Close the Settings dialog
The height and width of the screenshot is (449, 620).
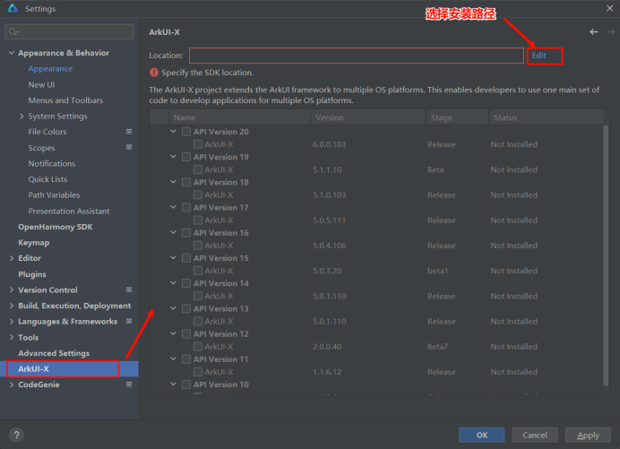point(610,8)
